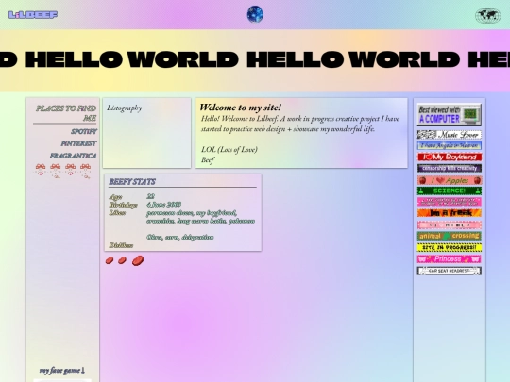Click the largest red bean icon
The image size is (510, 382).
pos(138,260)
